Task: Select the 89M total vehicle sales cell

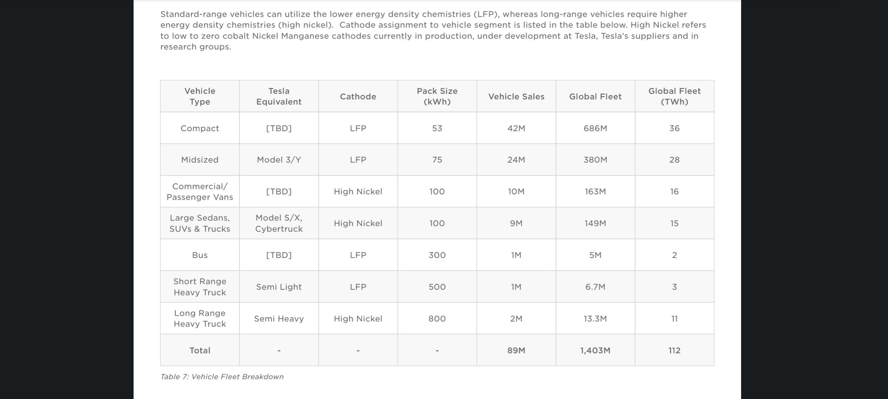Action: pyautogui.click(x=516, y=351)
